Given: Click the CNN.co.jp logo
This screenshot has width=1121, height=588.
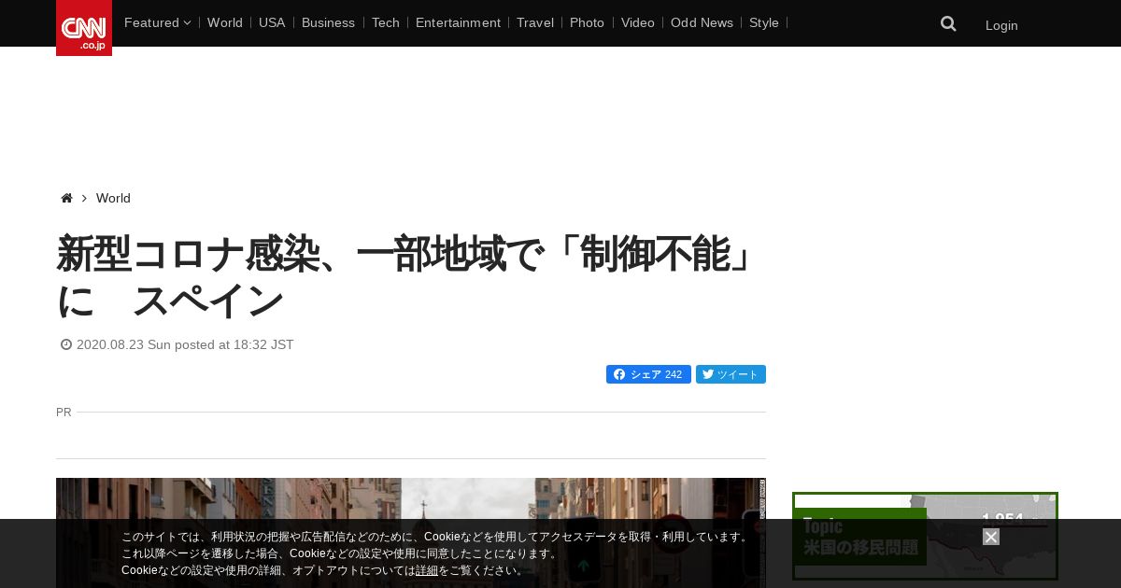Looking at the screenshot, I should 84,28.
